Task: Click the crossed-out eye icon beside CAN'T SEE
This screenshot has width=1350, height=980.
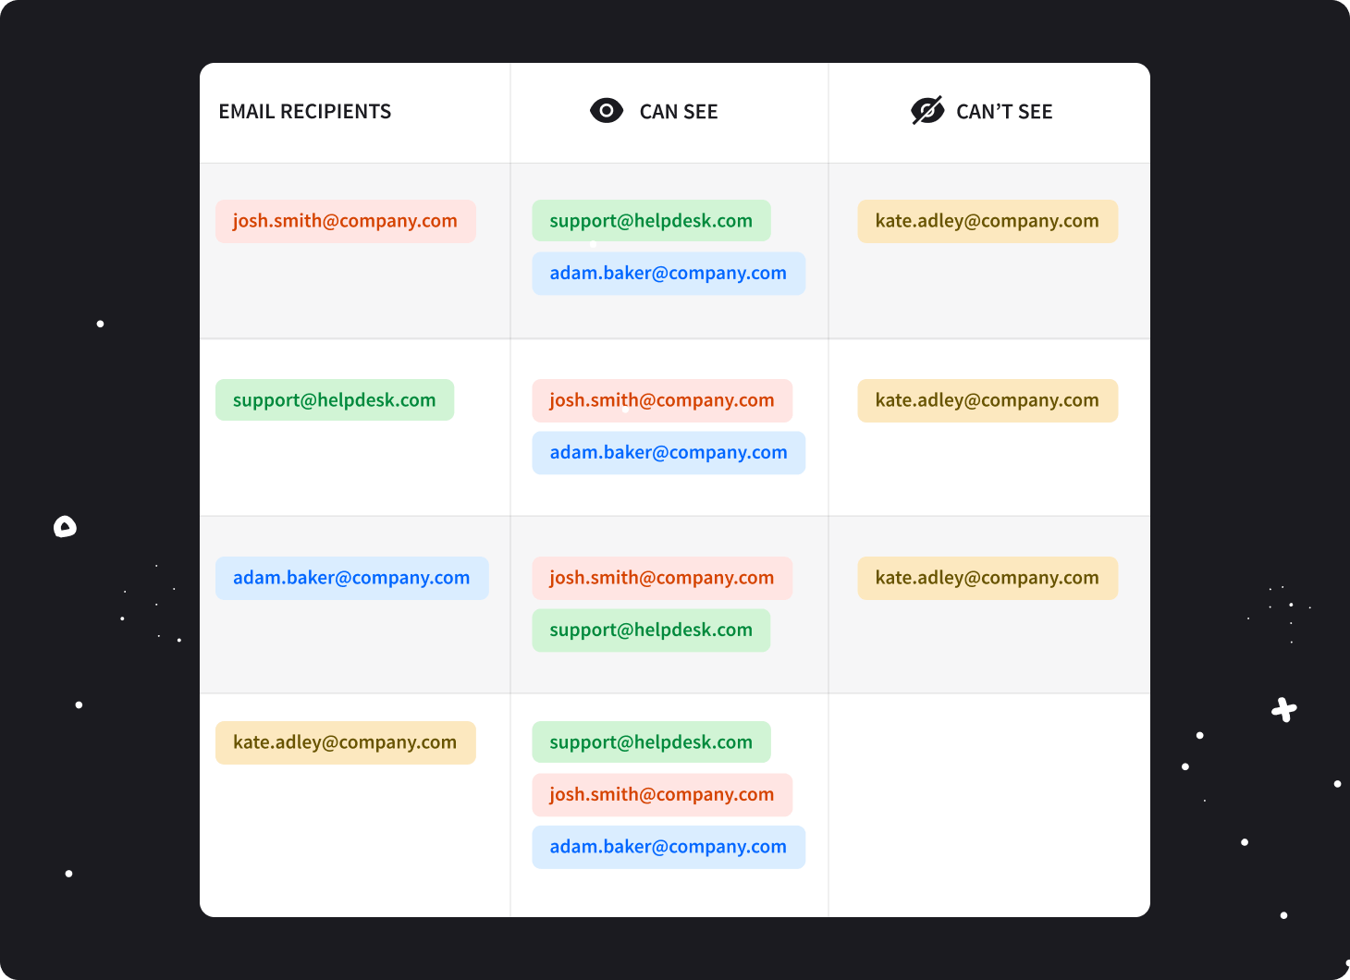Action: [927, 111]
